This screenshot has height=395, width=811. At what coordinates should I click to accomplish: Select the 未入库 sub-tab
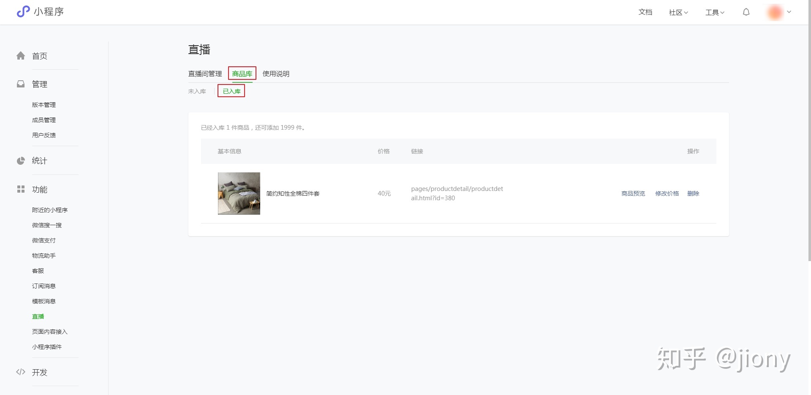click(197, 91)
